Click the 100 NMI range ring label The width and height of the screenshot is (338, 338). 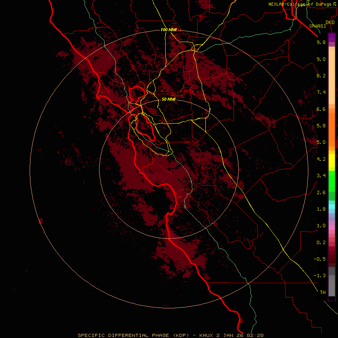(169, 30)
